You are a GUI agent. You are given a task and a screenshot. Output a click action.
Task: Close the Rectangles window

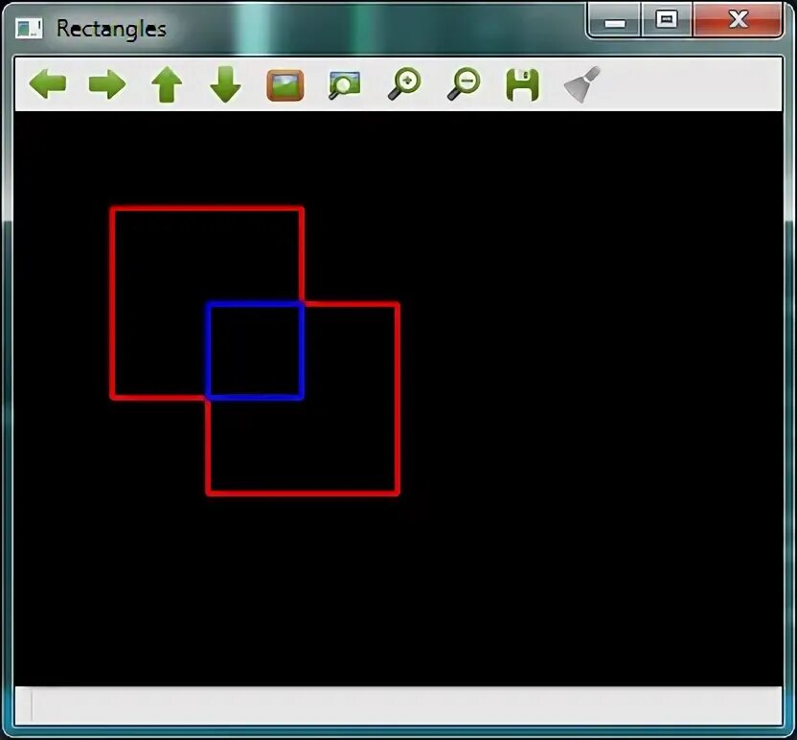[738, 20]
